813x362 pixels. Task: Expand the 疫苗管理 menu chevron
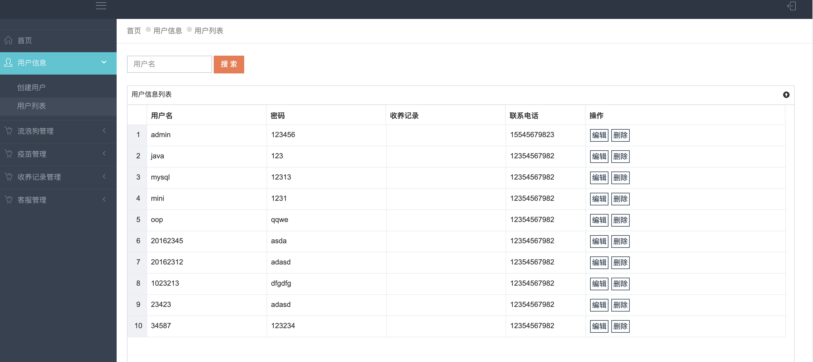(104, 153)
